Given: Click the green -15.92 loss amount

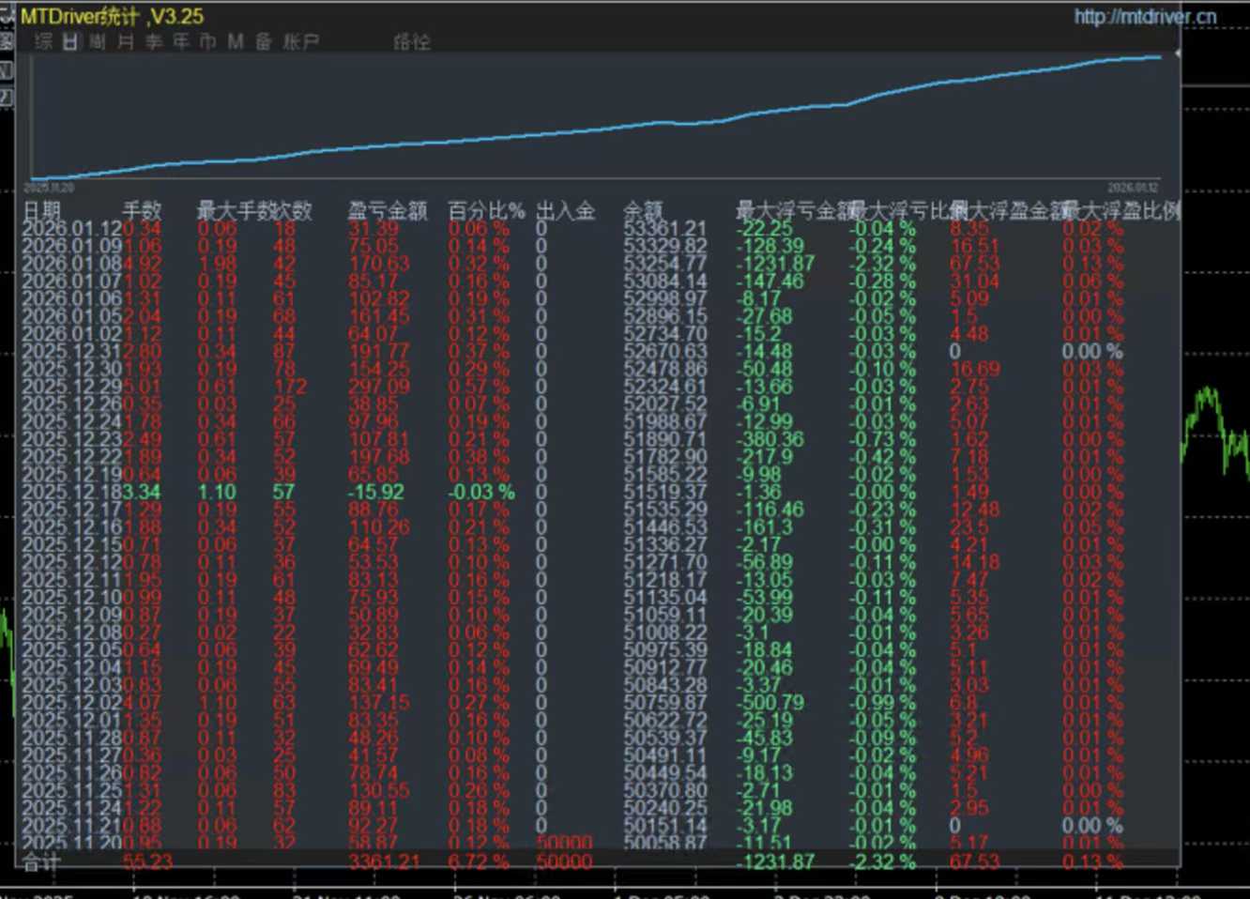Looking at the screenshot, I should (x=376, y=492).
